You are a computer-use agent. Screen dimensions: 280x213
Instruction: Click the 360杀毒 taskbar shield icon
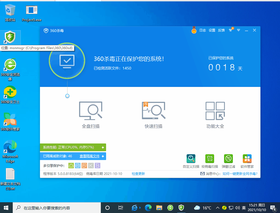(181, 208)
